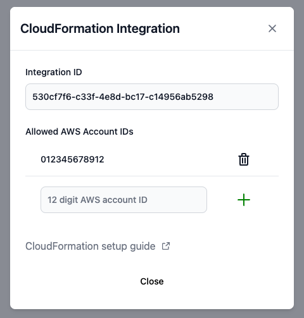Delete account ID 012345678912 with the trash icon
This screenshot has width=304, height=318.
tap(244, 159)
